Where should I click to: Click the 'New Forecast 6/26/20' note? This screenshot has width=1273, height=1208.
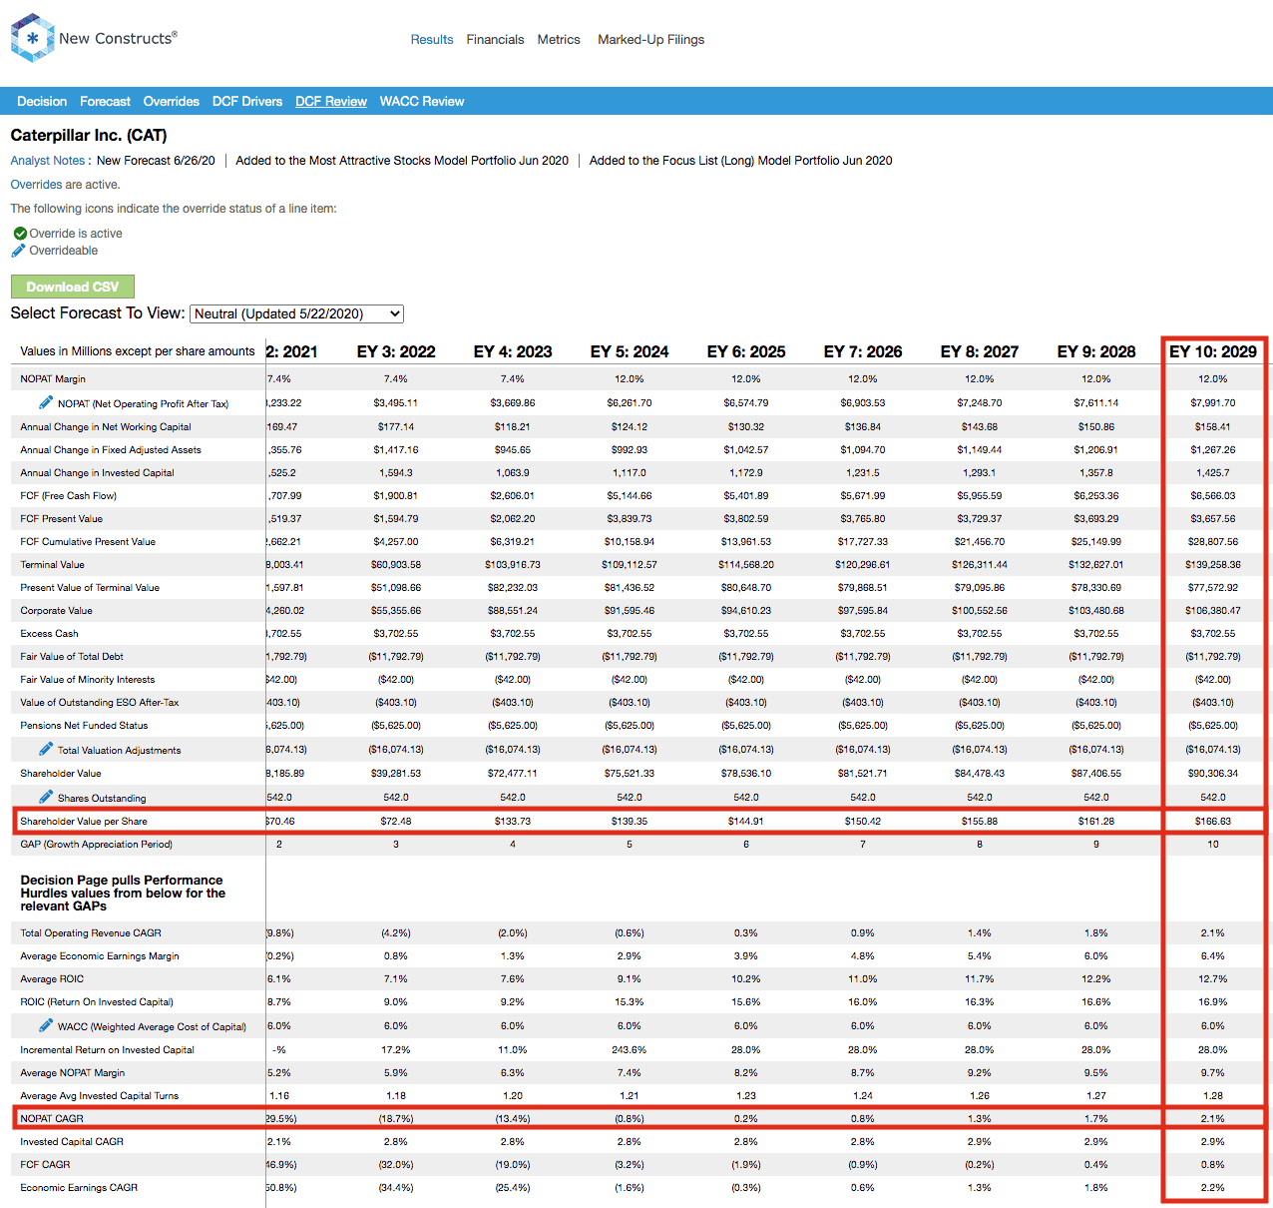pyautogui.click(x=156, y=161)
